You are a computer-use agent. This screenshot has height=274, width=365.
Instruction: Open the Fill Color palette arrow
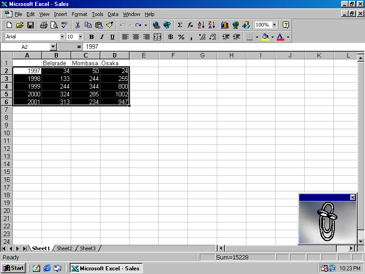[272, 37]
